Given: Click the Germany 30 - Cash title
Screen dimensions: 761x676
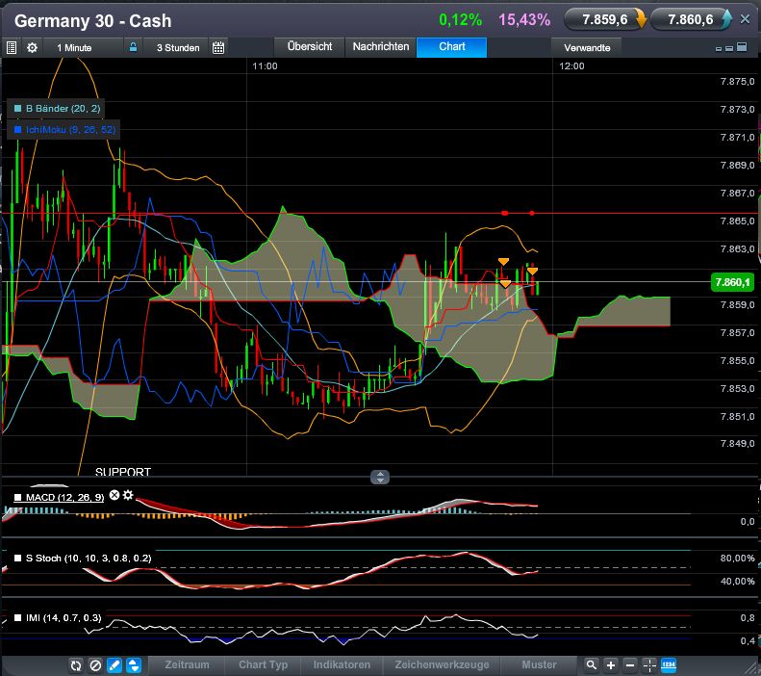Looking at the screenshot, I should pos(92,21).
